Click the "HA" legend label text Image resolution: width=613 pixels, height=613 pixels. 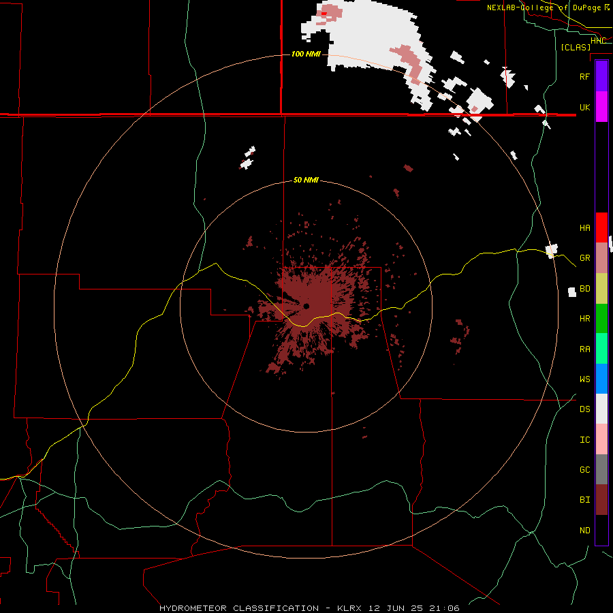point(584,228)
